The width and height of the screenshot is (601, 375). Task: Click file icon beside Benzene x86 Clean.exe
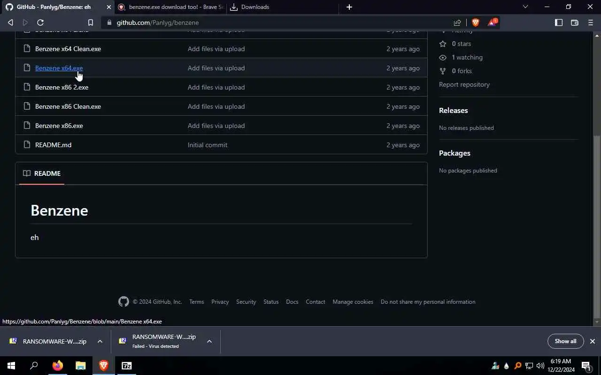[27, 106]
